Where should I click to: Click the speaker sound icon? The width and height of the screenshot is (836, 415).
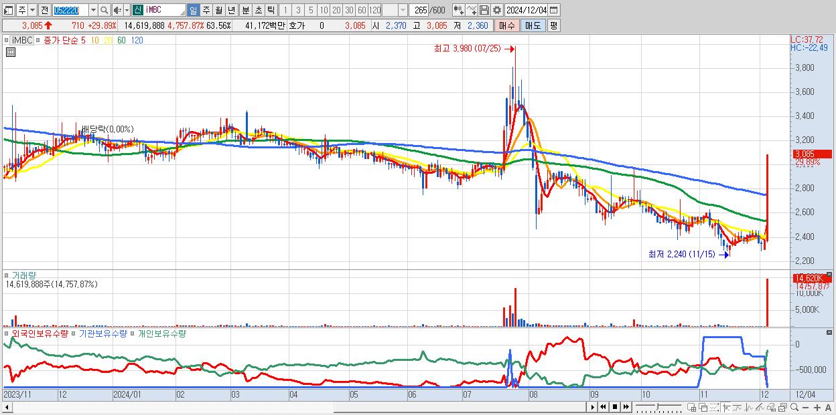point(117,10)
